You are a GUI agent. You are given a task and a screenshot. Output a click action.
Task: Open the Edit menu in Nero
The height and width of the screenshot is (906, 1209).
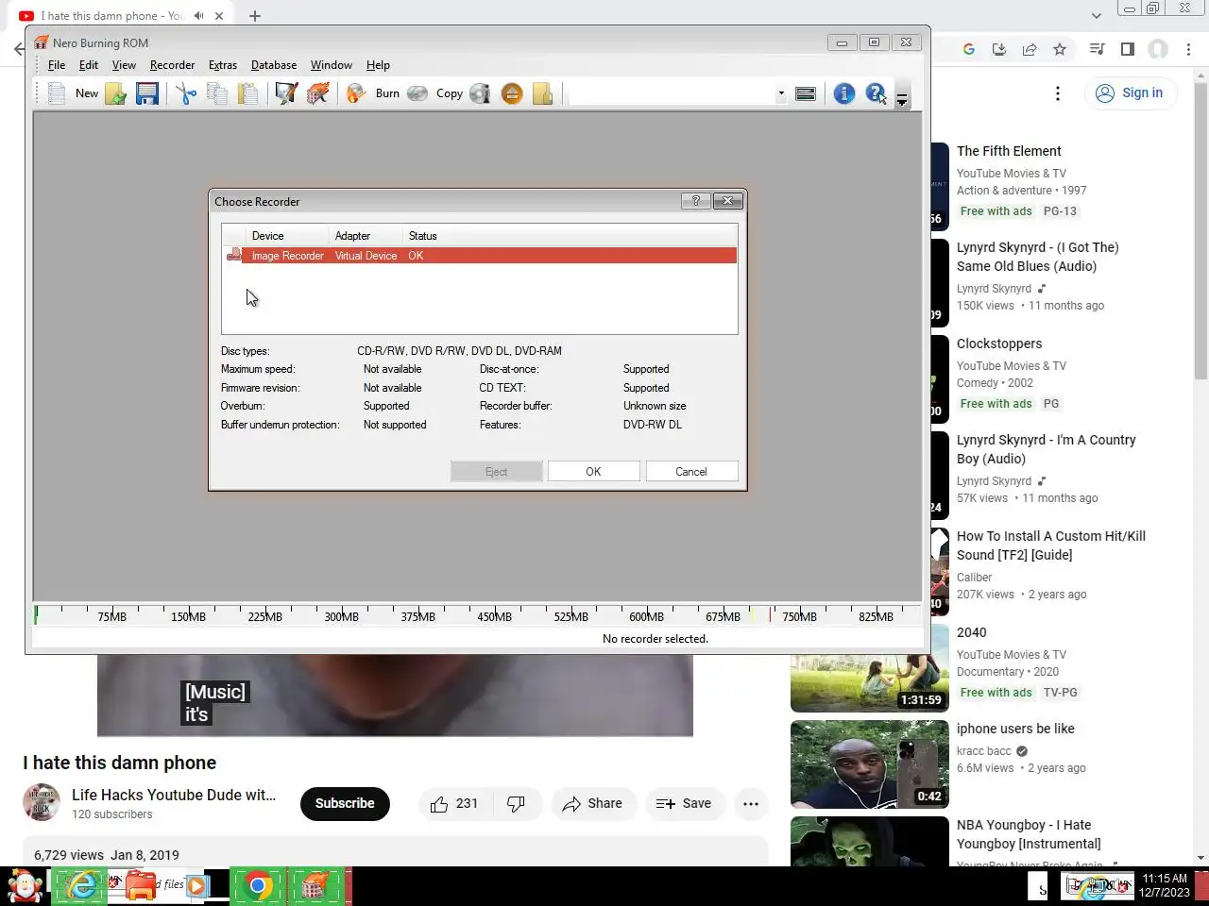pos(89,65)
